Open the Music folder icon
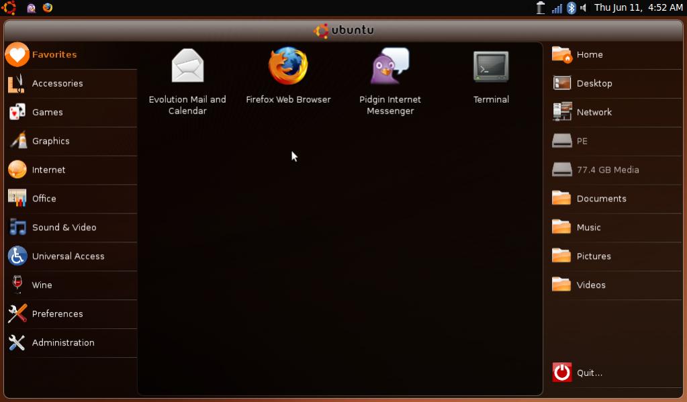 point(561,227)
